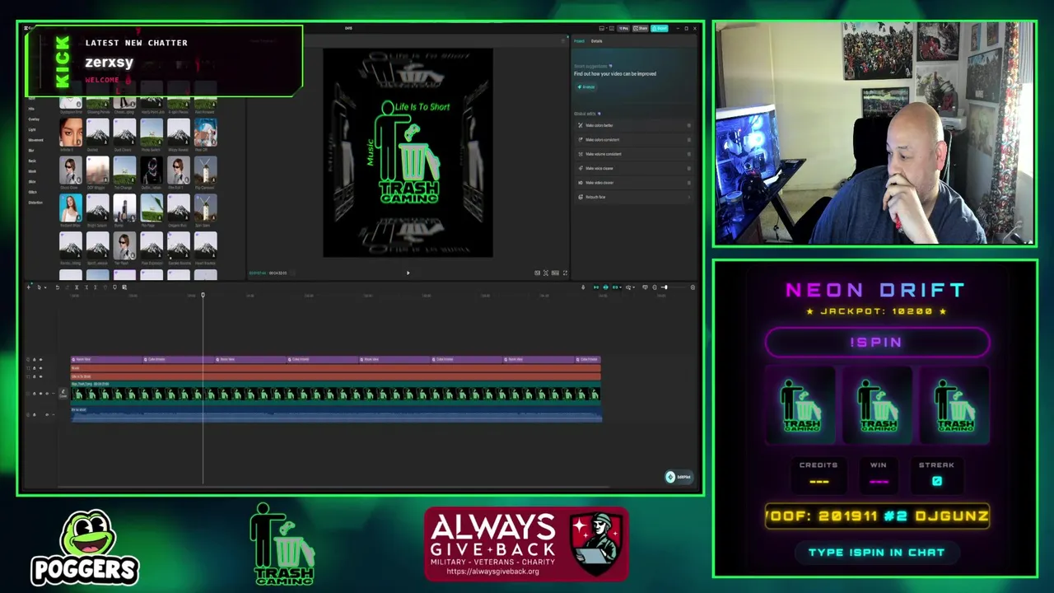Click the Make colors consistent icon

[581, 139]
